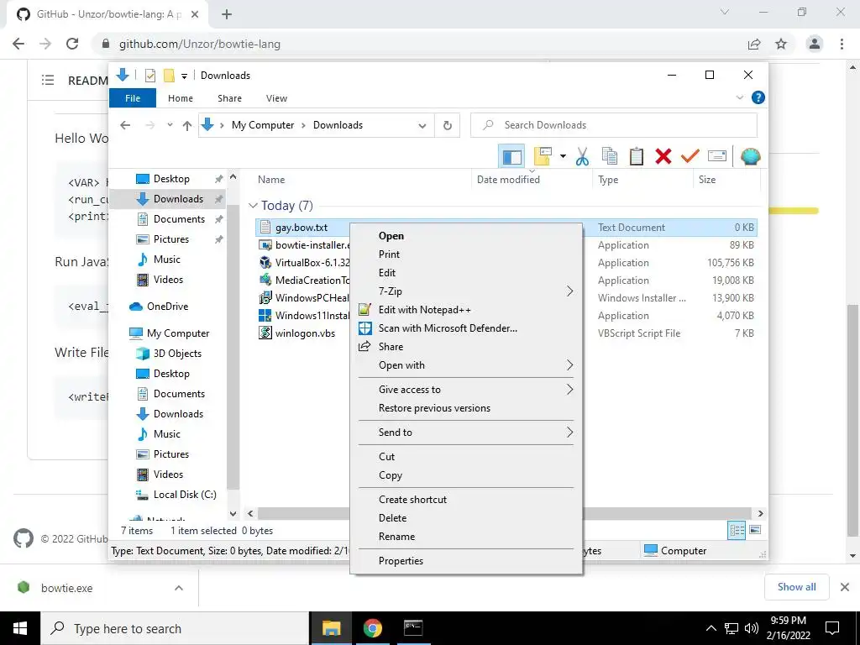Reload the GitHub page in Chrome
Viewport: 860px width, 645px height.
72,44
